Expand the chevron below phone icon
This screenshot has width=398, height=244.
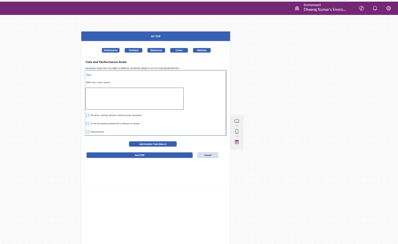237,136
